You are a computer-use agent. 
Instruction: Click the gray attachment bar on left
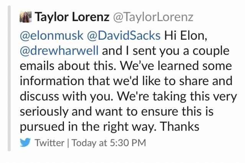click(x=10, y=80)
